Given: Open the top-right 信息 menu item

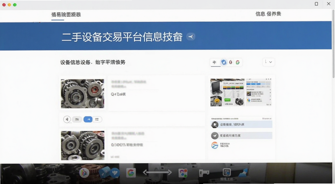Looking at the screenshot, I should coord(260,14).
